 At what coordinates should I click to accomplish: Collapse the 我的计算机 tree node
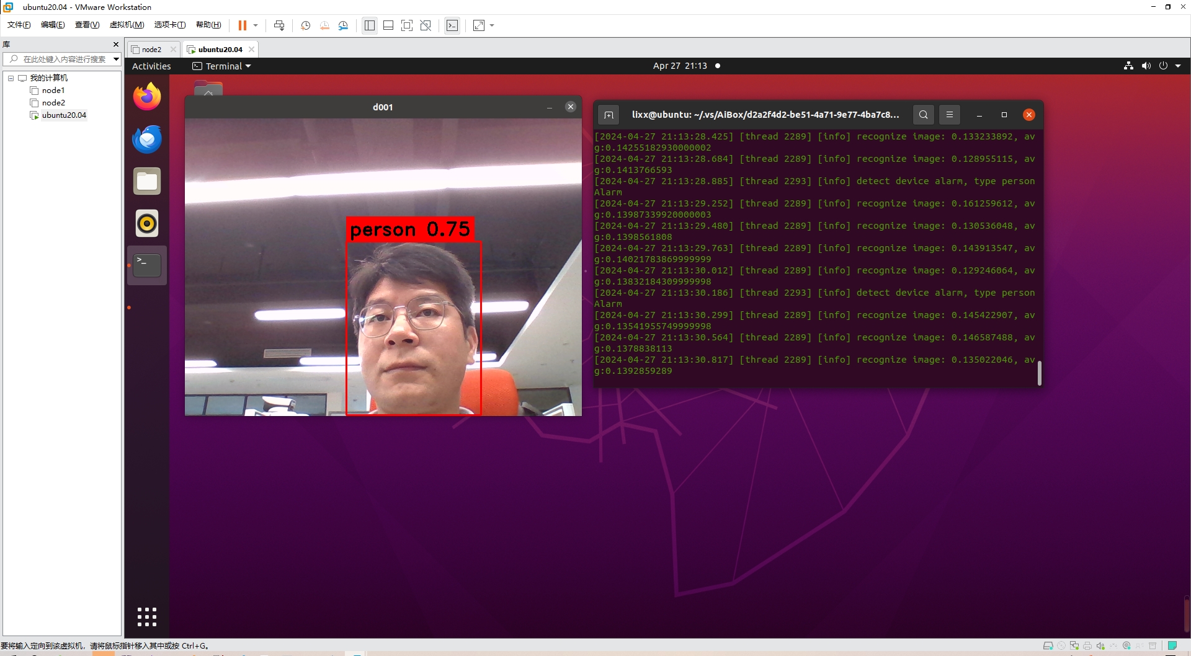tap(11, 78)
